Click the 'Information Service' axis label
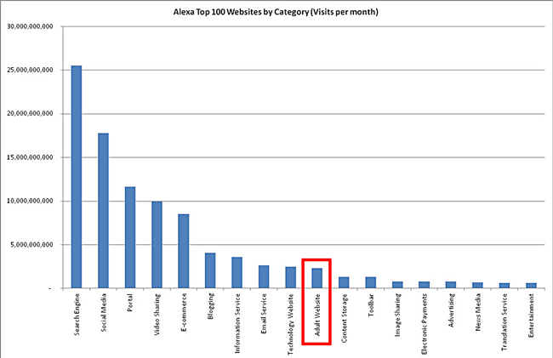 pyautogui.click(x=237, y=323)
